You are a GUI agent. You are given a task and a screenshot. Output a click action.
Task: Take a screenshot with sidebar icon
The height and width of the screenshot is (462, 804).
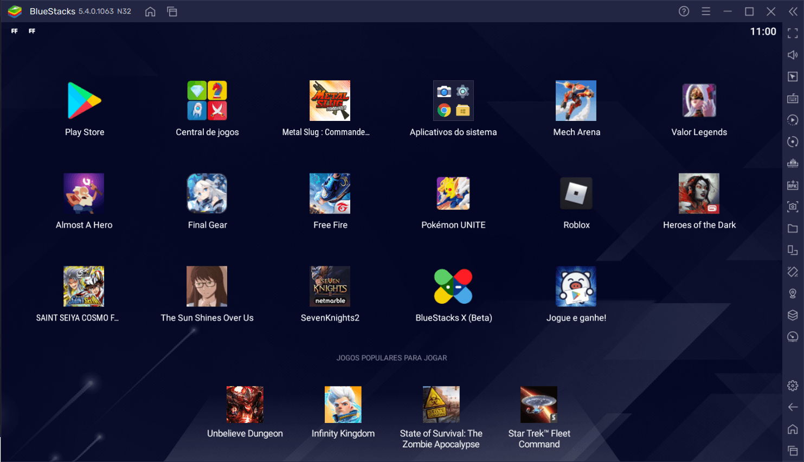(793, 207)
